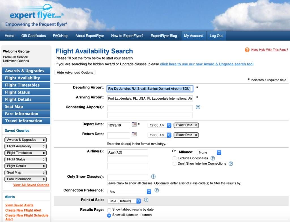Click the Only Show Class(es) field
Viewport: 290px width, 222px height.
(128, 177)
